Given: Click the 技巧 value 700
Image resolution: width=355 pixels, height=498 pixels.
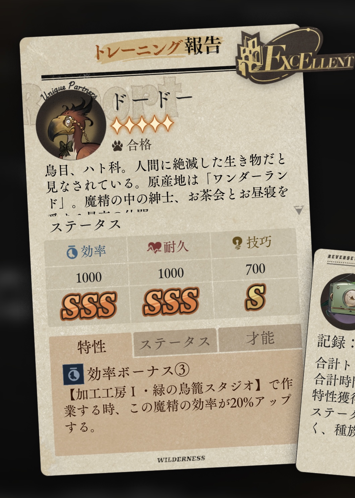Looking at the screenshot, I should point(255,269).
